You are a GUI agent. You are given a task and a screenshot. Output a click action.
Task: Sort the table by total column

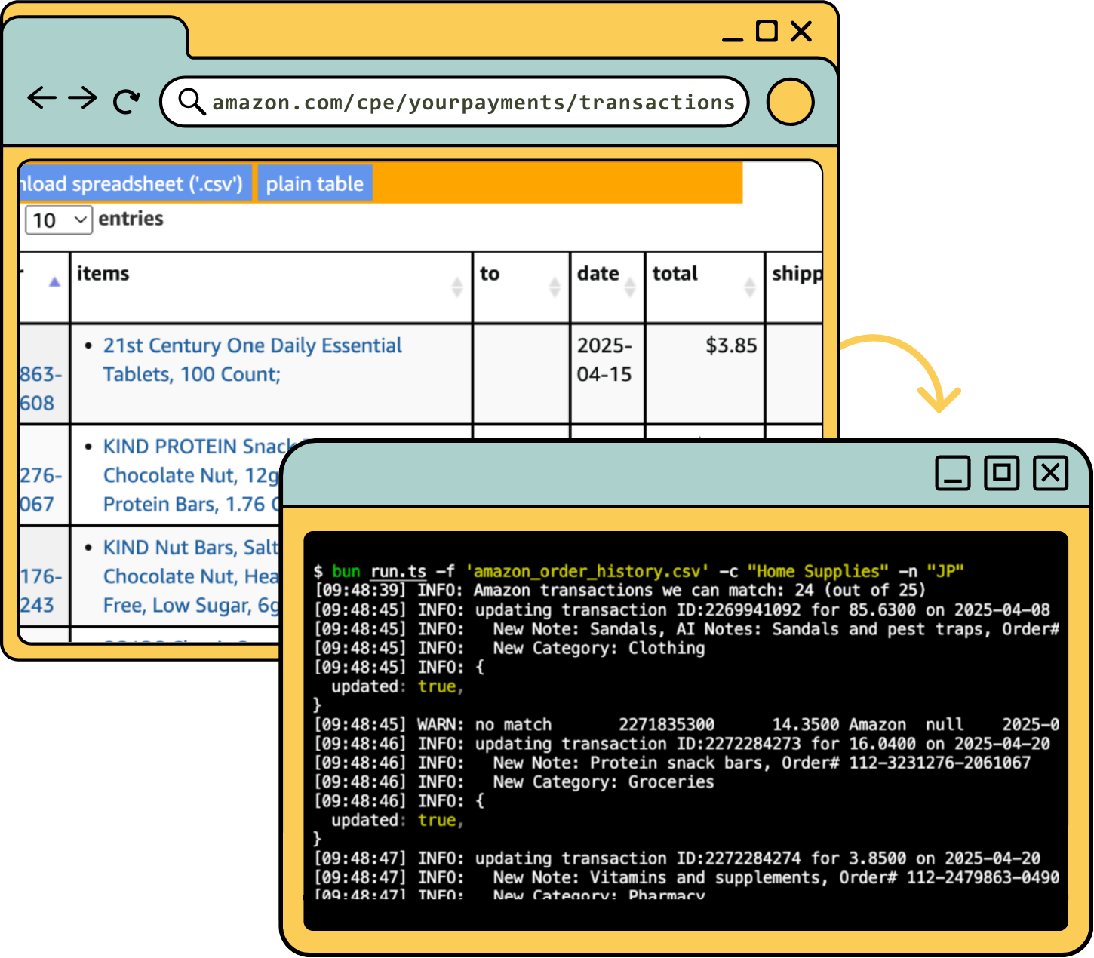749,287
